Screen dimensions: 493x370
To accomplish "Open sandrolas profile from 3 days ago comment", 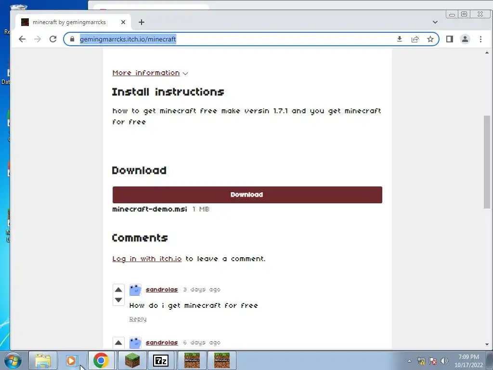I will [162, 290].
